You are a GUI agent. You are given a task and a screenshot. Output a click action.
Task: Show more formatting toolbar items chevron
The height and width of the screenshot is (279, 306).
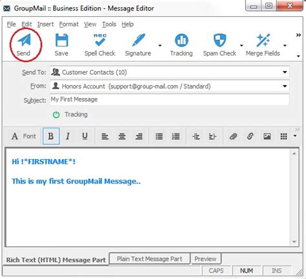(x=297, y=130)
